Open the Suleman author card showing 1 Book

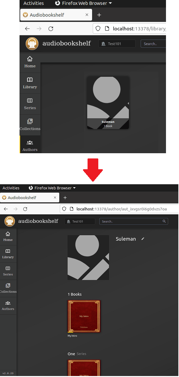coord(108,103)
